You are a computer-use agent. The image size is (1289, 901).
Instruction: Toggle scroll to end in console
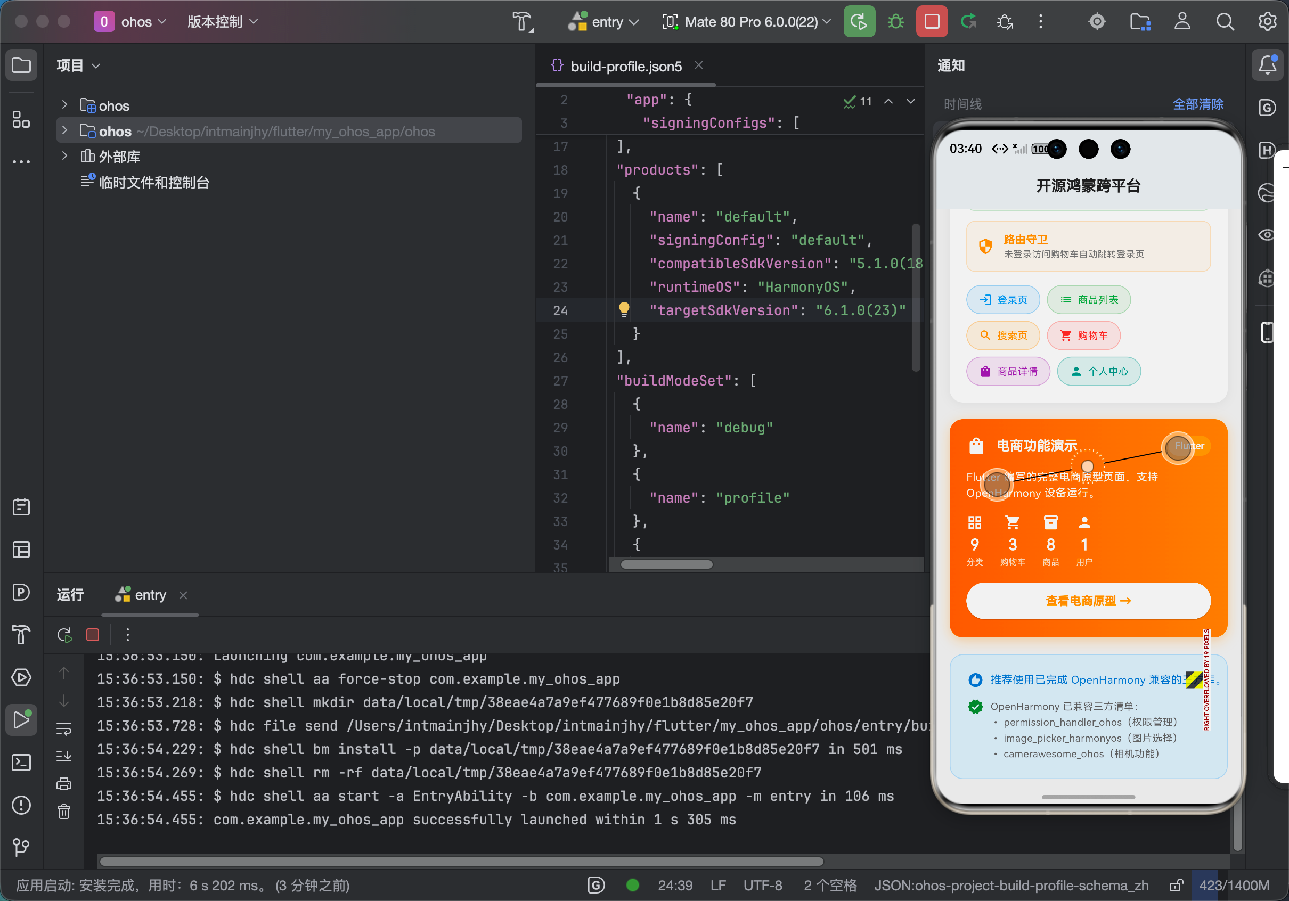point(64,756)
